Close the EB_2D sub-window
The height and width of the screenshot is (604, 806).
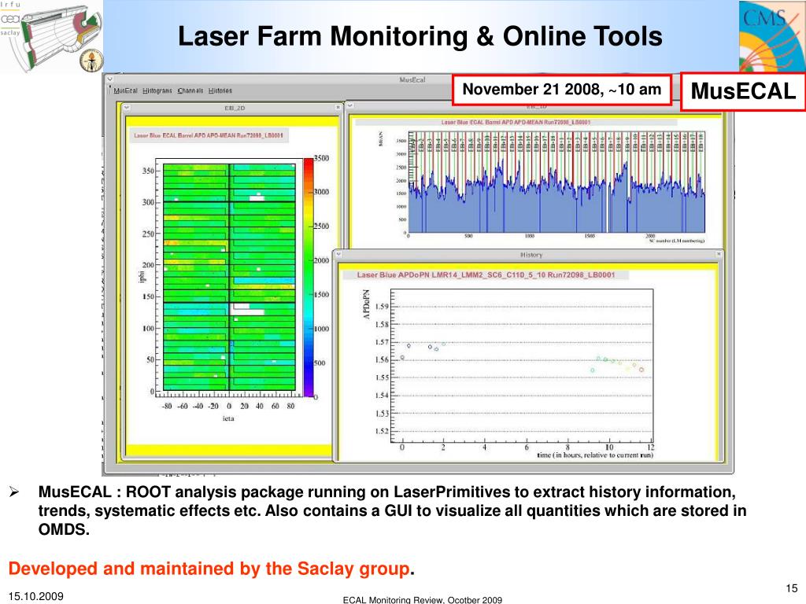(x=338, y=107)
